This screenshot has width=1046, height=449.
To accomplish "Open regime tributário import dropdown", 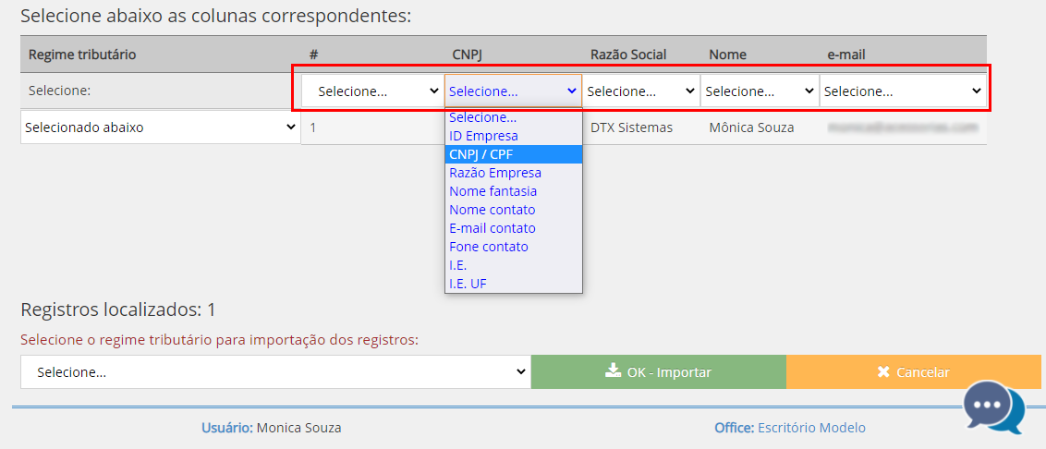I will click(x=275, y=371).
